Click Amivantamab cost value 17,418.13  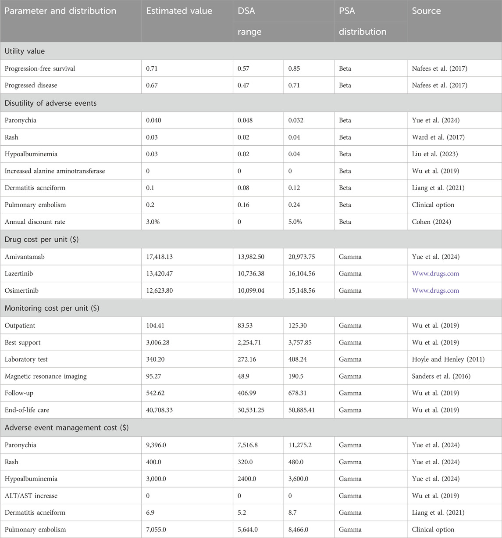(160, 257)
